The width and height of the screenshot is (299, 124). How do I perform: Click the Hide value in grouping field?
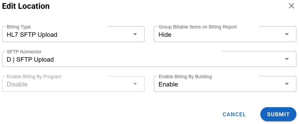click(x=165, y=35)
